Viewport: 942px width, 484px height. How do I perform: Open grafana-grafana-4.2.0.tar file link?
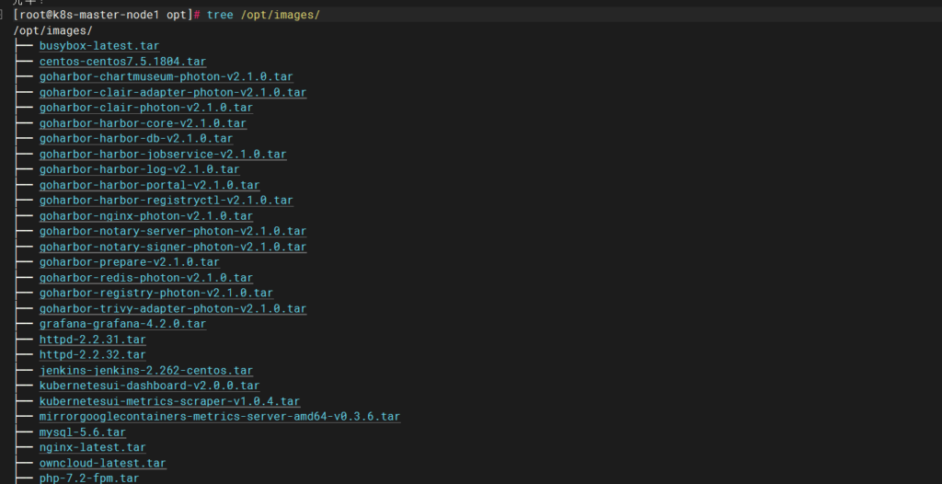(x=122, y=324)
